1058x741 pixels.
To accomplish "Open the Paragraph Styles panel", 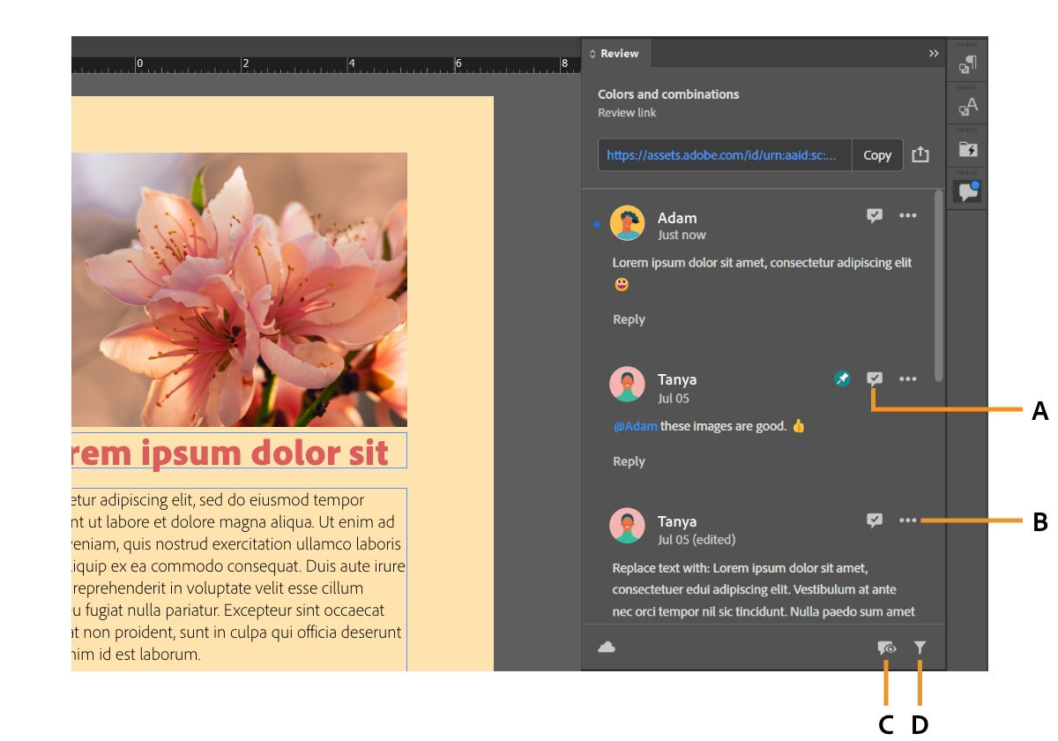I will pos(965,62).
